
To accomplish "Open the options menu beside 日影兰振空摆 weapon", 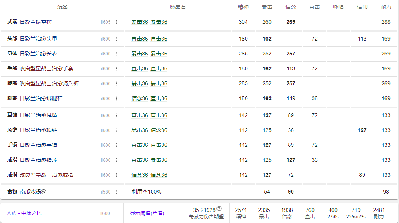I will pyautogui.click(x=118, y=22).
